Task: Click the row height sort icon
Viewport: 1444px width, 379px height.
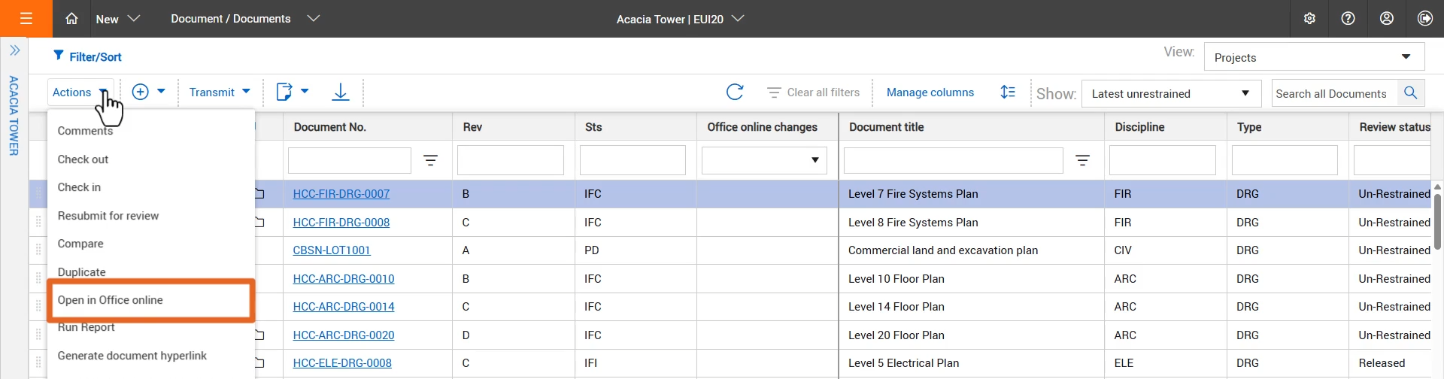Action: pos(1008,92)
